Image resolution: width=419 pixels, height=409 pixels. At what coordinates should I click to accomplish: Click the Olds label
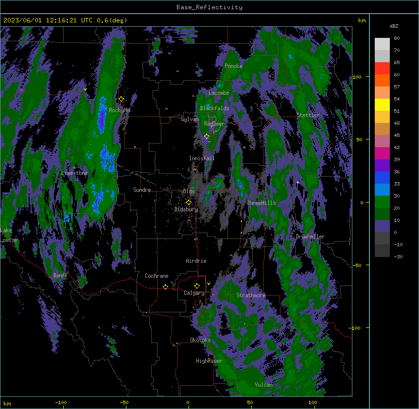[189, 191]
